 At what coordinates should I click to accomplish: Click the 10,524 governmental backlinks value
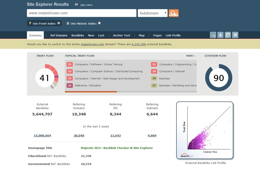coord(86,164)
